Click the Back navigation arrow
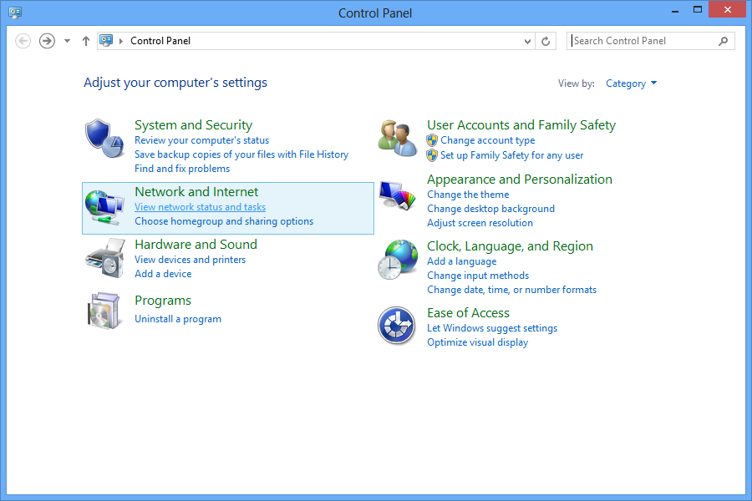The width and height of the screenshot is (752, 501). point(23,41)
